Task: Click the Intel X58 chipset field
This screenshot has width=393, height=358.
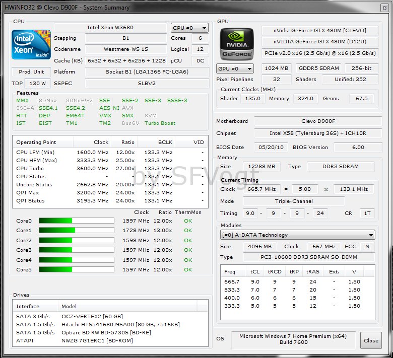Action: click(318, 133)
